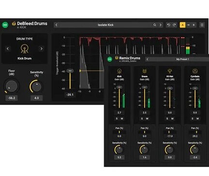The image size is (209, 176).
Task: Go to previous preset in Remix:Drums
Action: (x=147, y=59)
